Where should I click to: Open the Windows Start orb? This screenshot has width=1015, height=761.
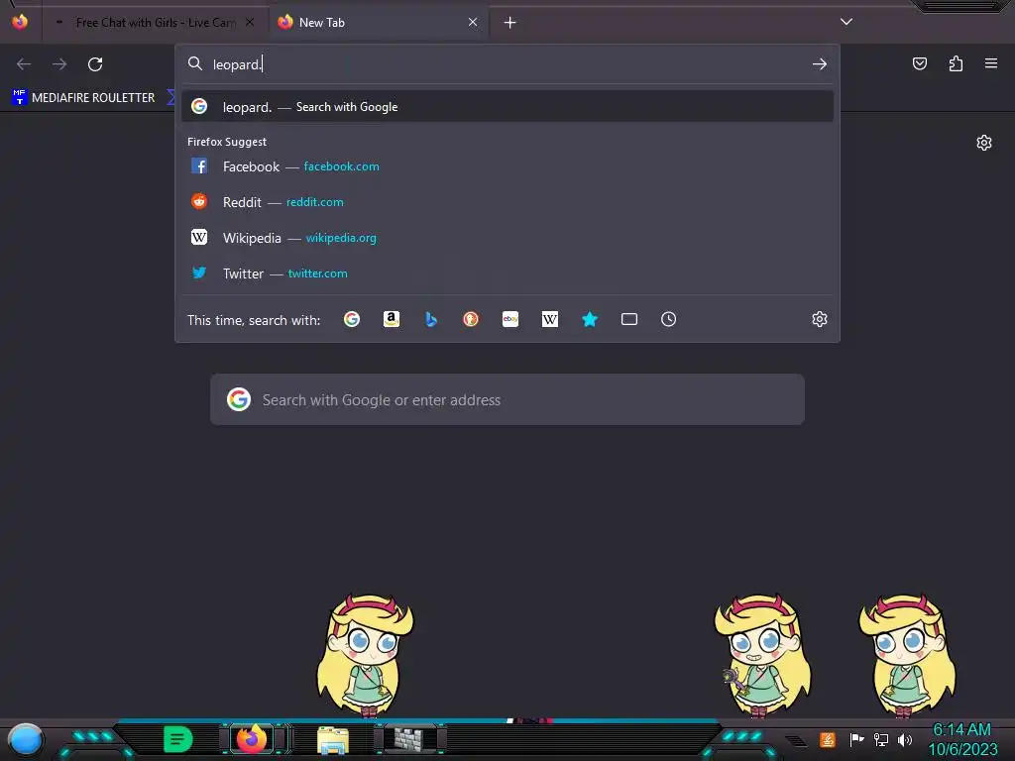click(26, 739)
